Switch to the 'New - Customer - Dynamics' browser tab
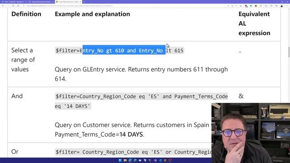The width and height of the screenshot is (290, 163). (14, 2)
